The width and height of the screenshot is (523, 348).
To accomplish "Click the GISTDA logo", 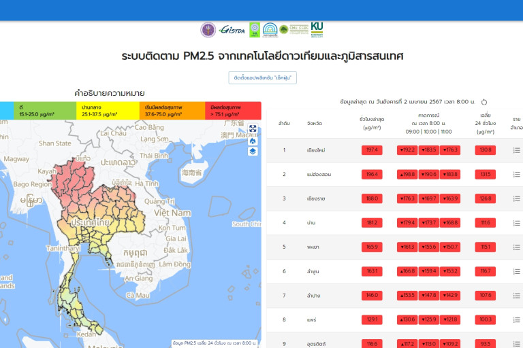I will pos(232,29).
